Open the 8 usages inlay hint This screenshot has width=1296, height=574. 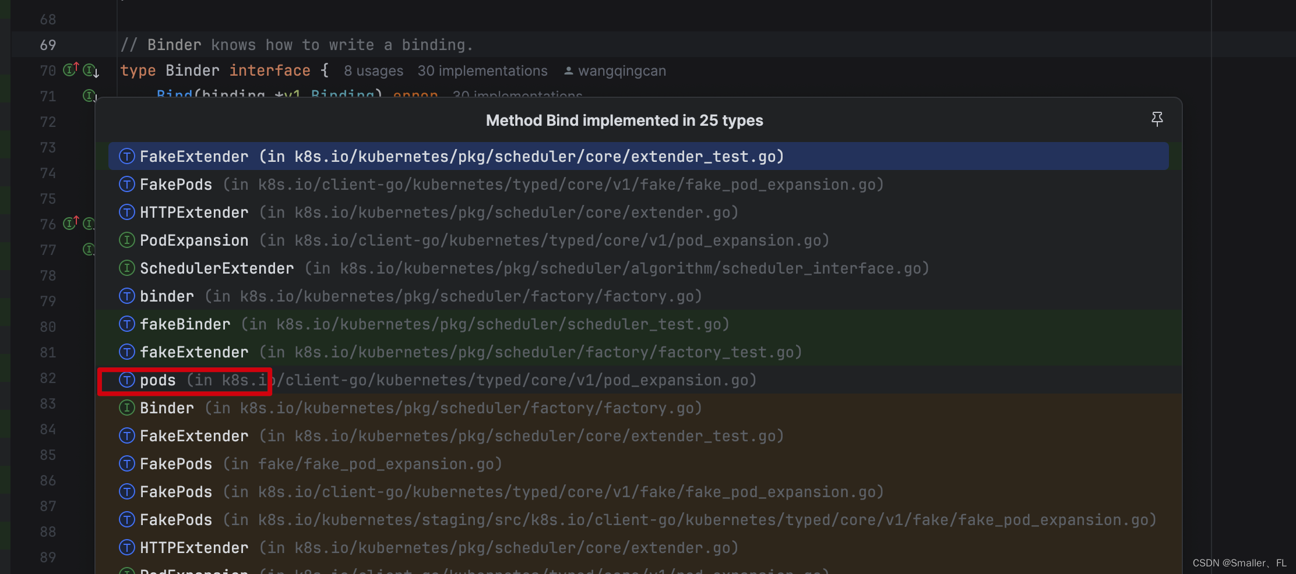[374, 71]
